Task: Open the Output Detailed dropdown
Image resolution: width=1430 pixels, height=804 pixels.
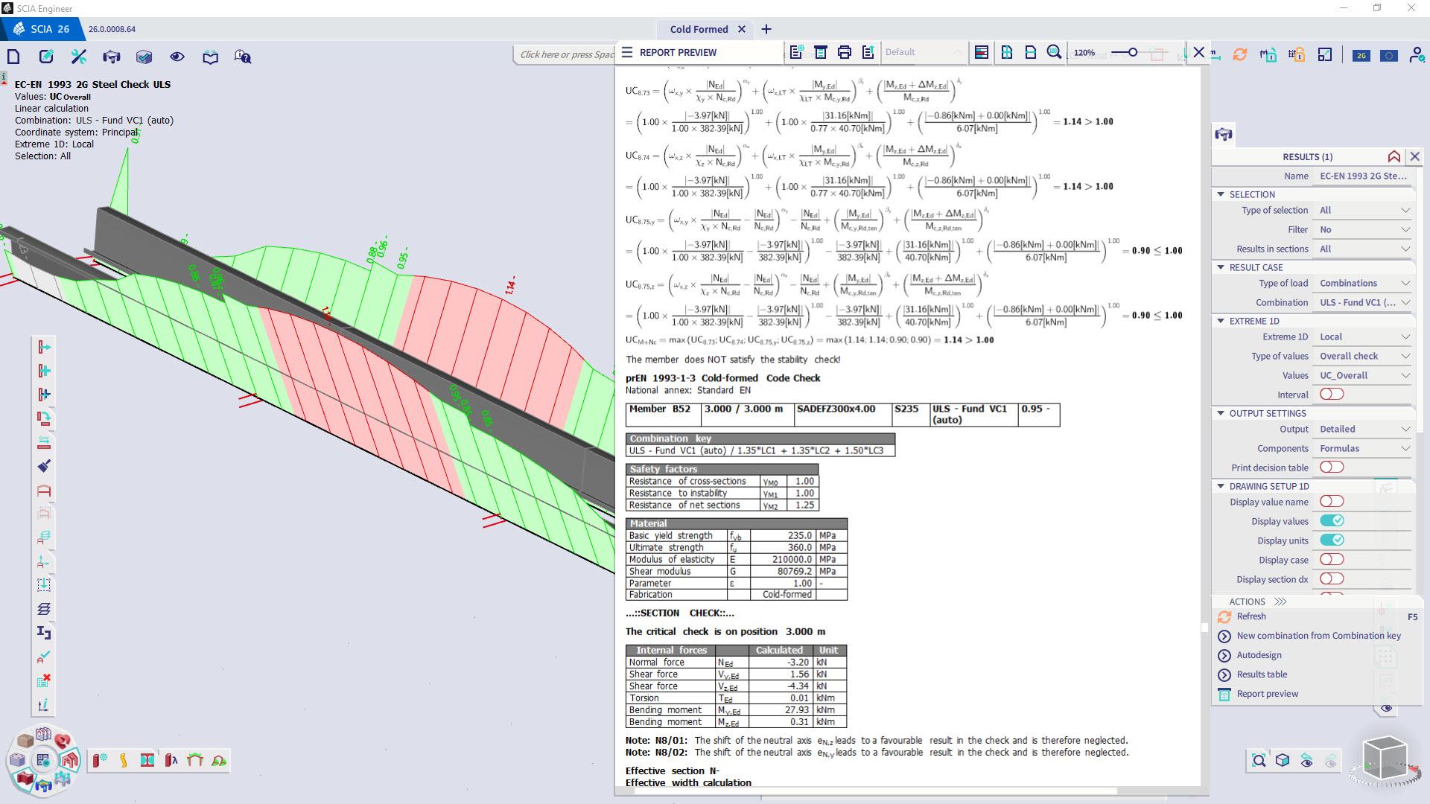Action: (x=1364, y=430)
